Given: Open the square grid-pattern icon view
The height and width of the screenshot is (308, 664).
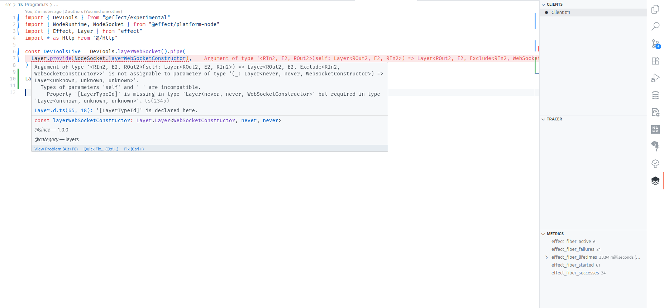Looking at the screenshot, I should pyautogui.click(x=655, y=129).
